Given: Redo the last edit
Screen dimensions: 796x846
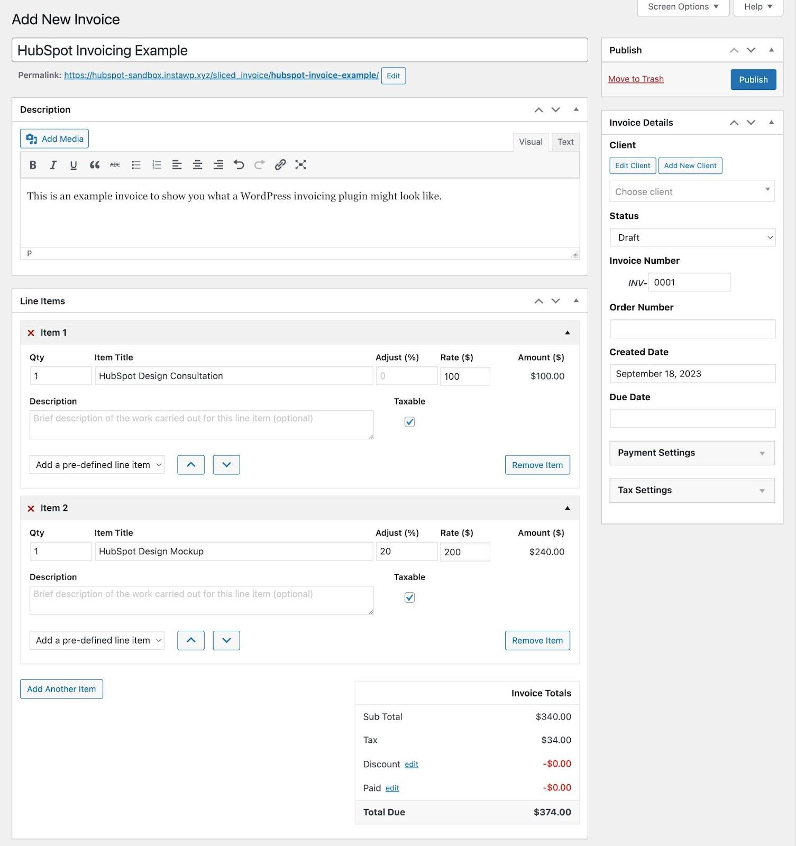Looking at the screenshot, I should pos(259,165).
